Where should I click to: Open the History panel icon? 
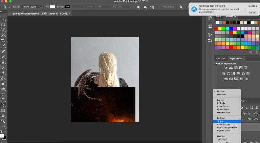[x=210, y=18]
